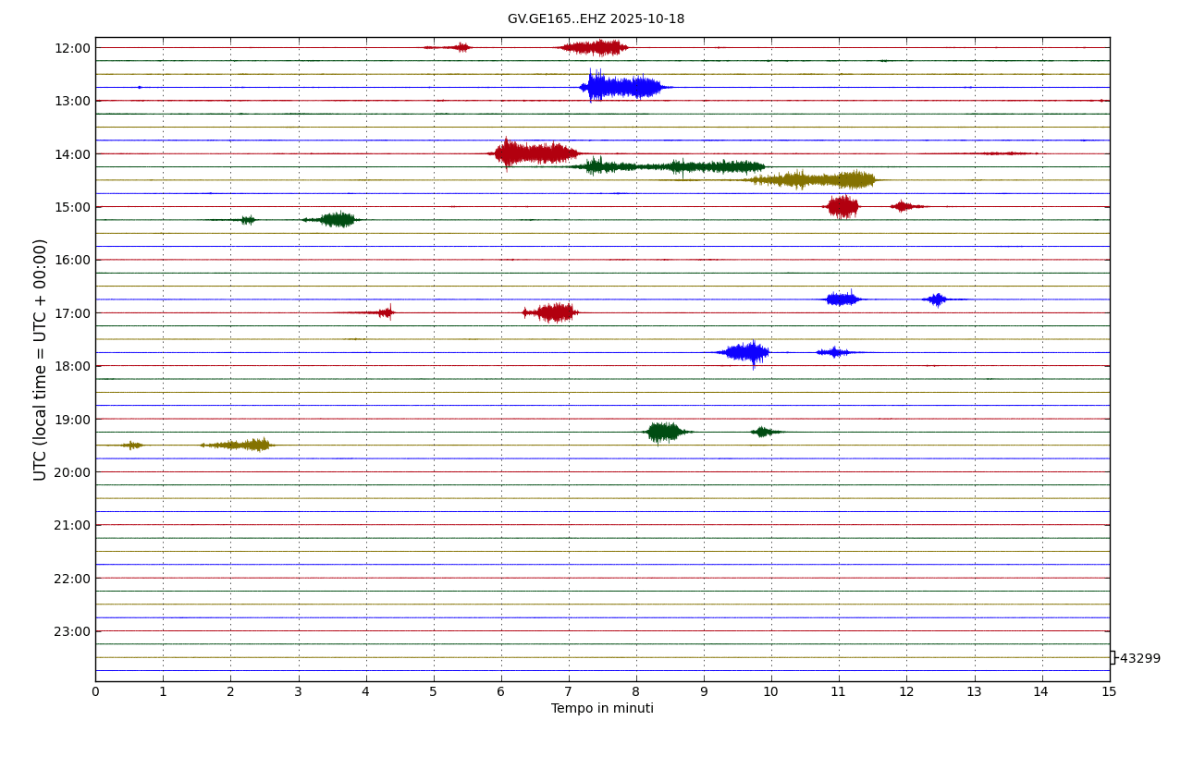Screen dimensions: 1193x757
Task: Click the 15 tick label on the x-axis
Action: [x=1109, y=691]
